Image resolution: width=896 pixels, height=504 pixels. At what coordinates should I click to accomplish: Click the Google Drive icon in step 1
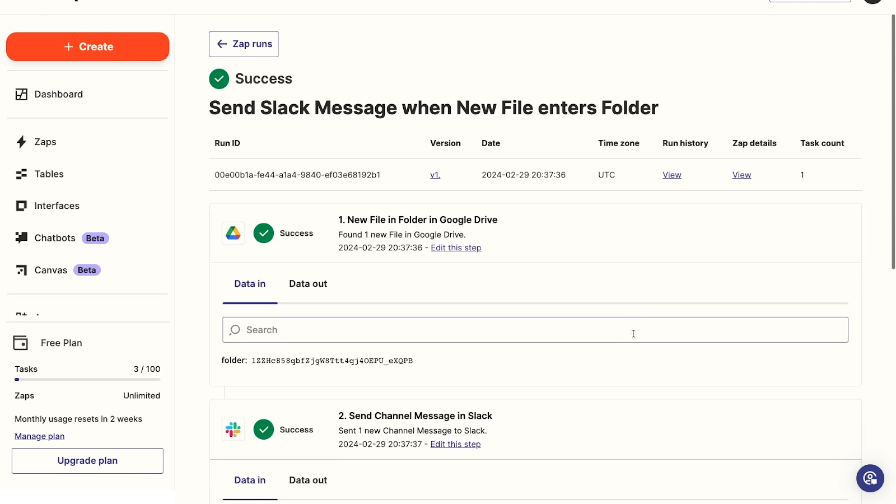[x=234, y=233]
